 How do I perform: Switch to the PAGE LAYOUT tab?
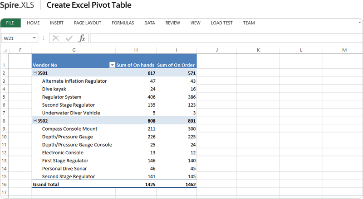[88, 23]
